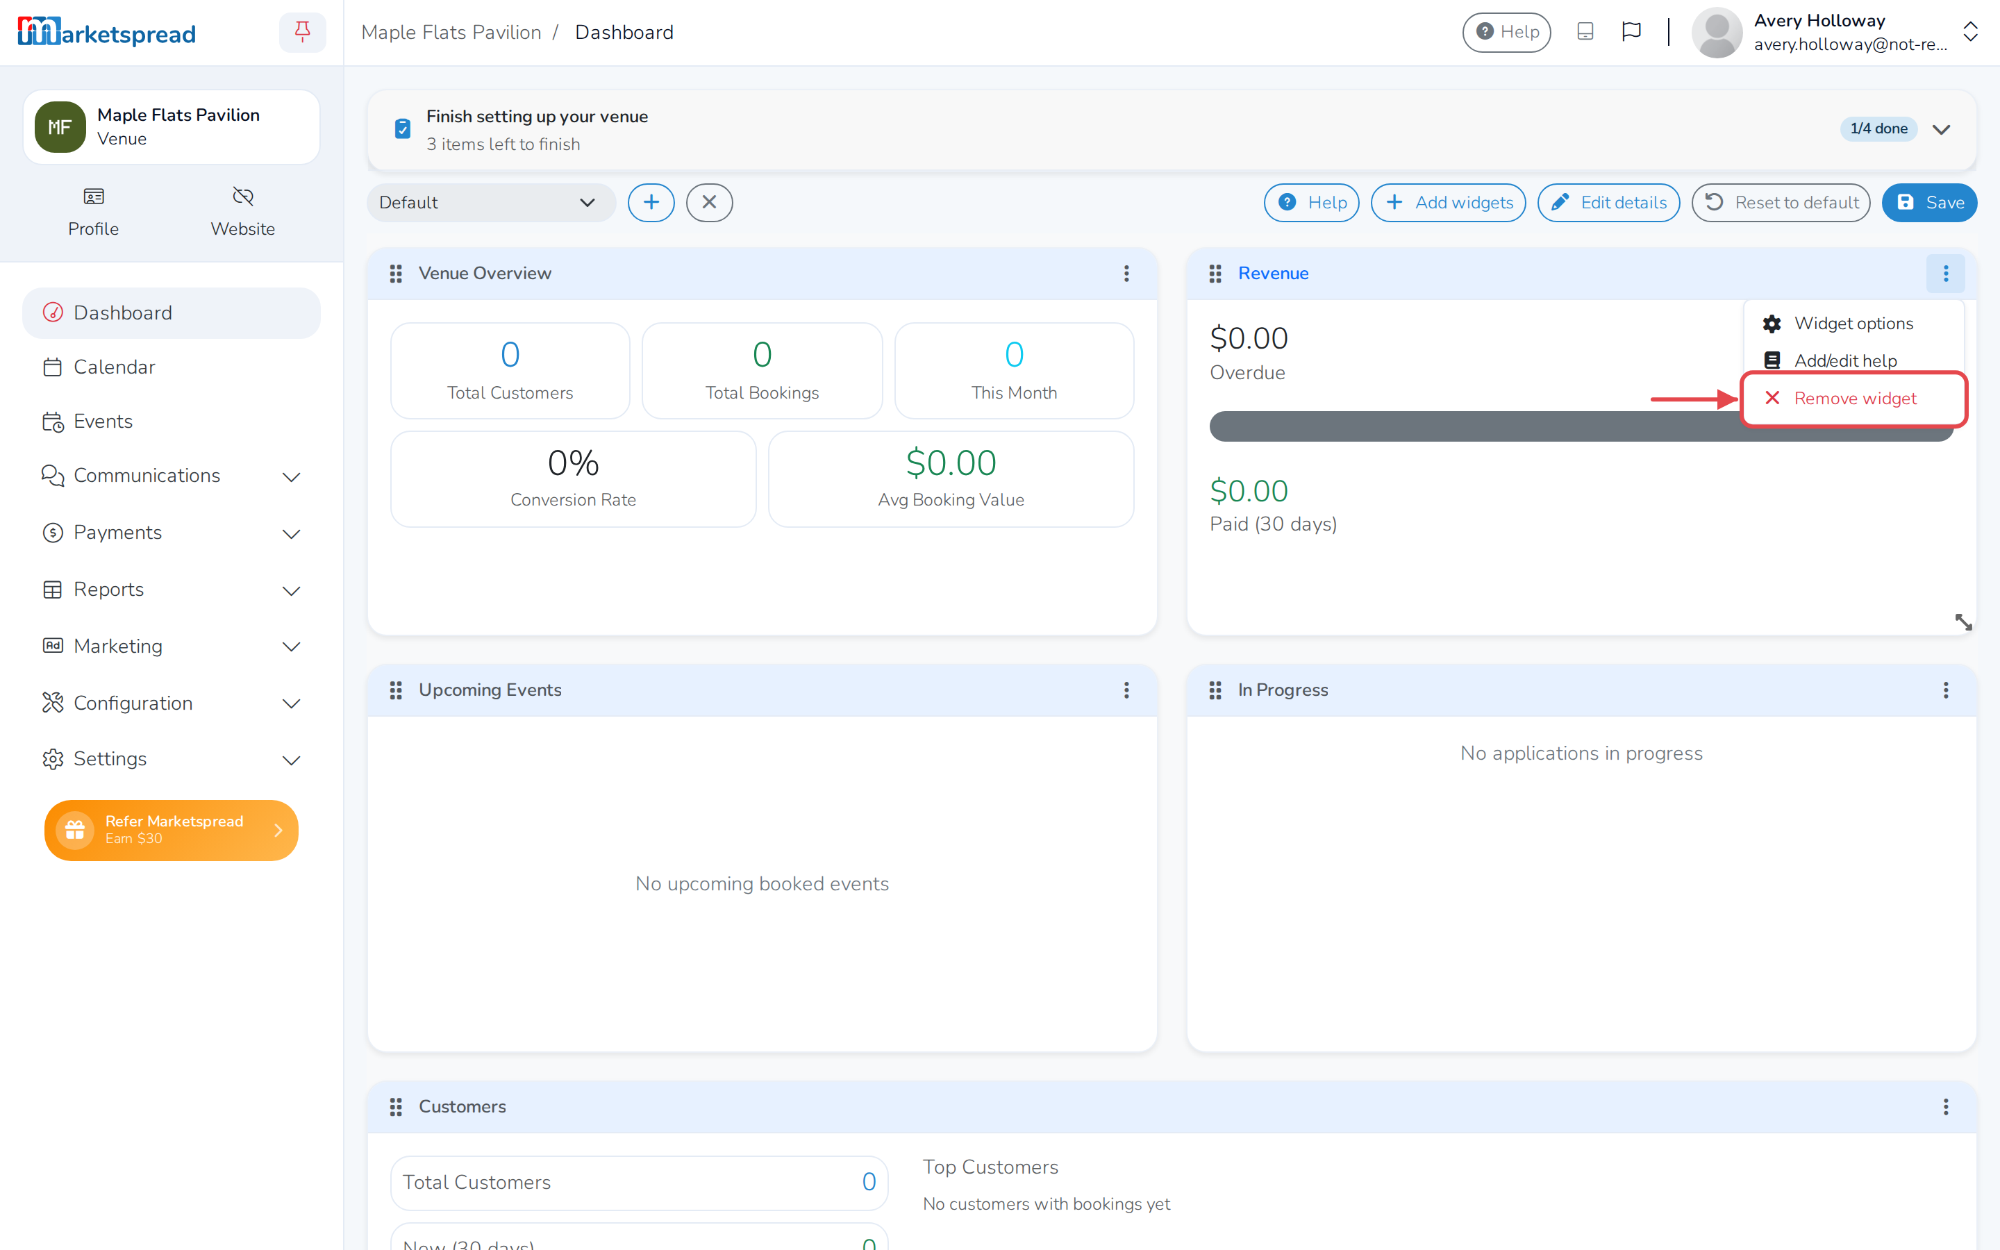
Task: Click Revenue widget three-dot menu
Action: pos(1945,274)
